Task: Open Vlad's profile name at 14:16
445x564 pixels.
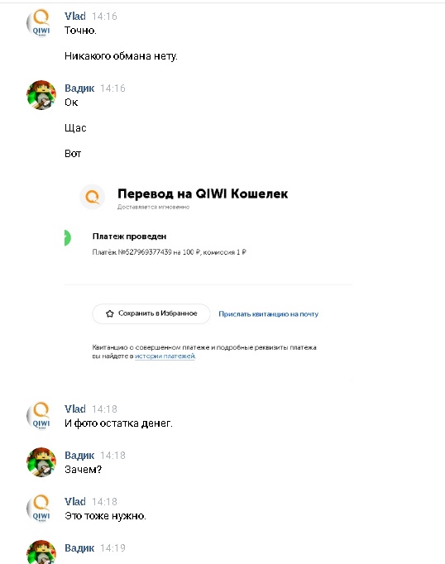Action: tap(75, 17)
